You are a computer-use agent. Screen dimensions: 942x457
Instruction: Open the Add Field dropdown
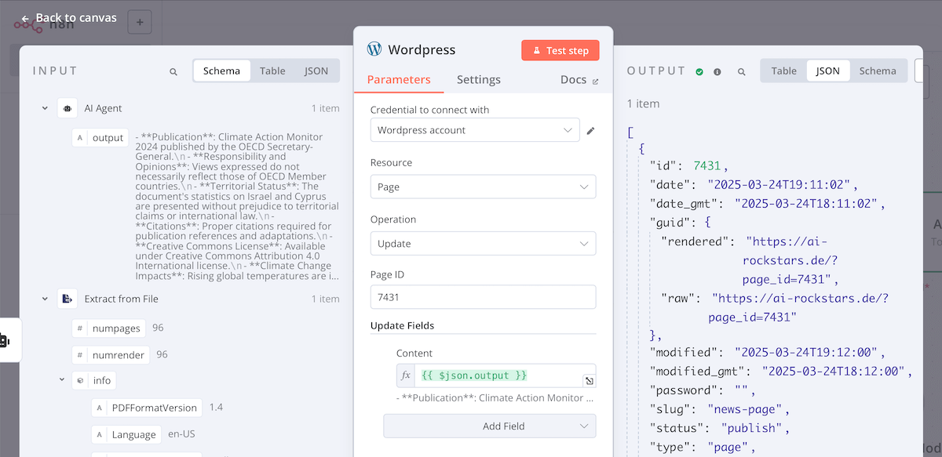489,426
